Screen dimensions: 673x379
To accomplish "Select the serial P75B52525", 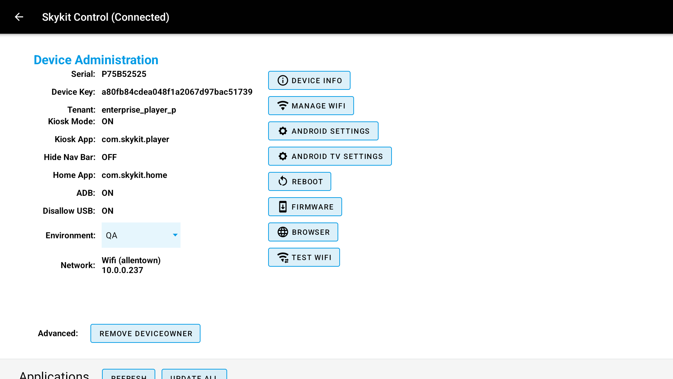I will click(124, 74).
